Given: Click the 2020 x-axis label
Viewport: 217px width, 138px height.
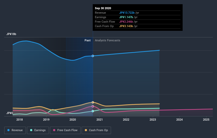Looking at the screenshot, I should point(73,120).
